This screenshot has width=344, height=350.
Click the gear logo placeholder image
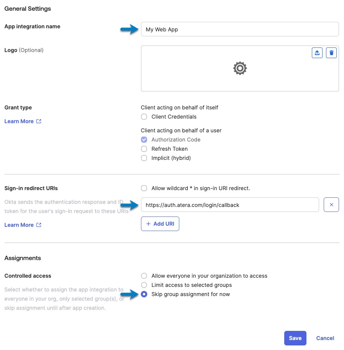pos(240,68)
